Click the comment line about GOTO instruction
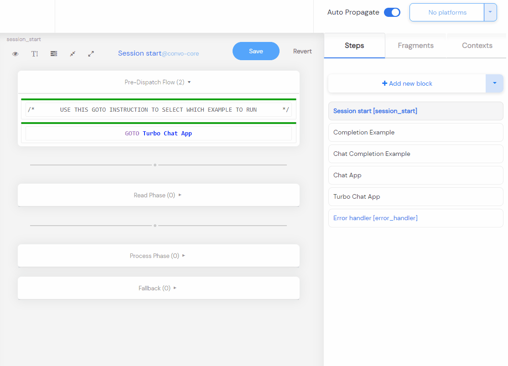Viewport: 508px width, 366px height. point(158,109)
